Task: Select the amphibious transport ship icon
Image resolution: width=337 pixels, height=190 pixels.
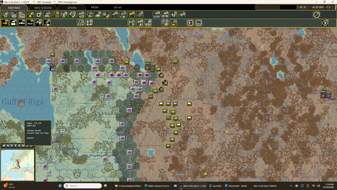Action: point(30,23)
